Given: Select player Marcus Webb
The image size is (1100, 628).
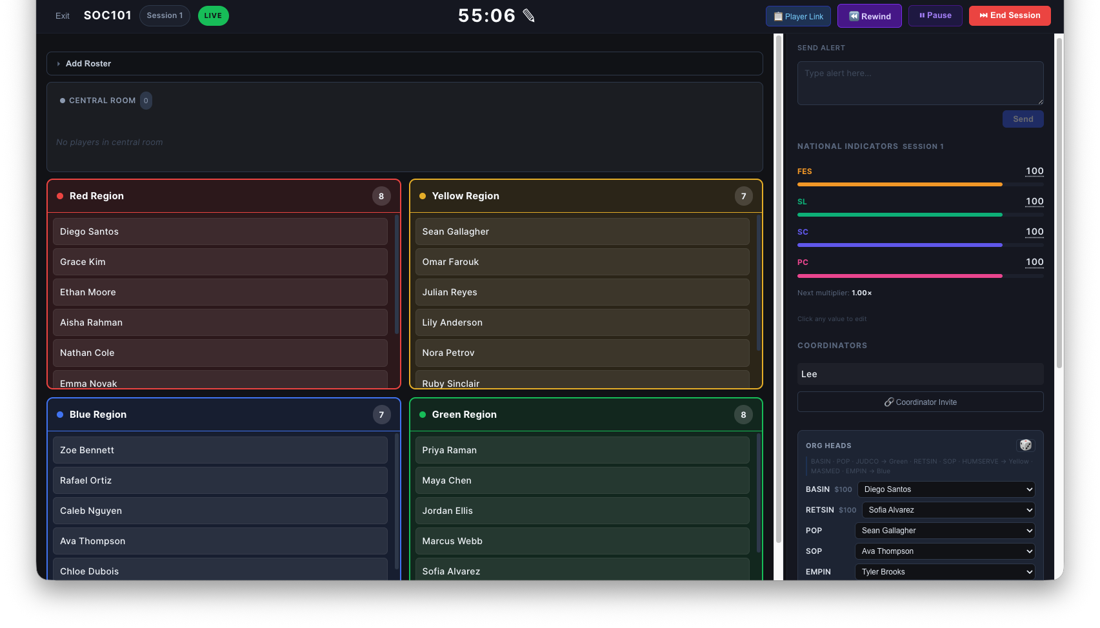Looking at the screenshot, I should point(582,541).
